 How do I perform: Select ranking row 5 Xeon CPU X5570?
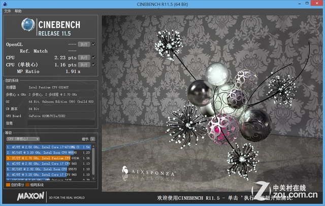tap(49, 169)
